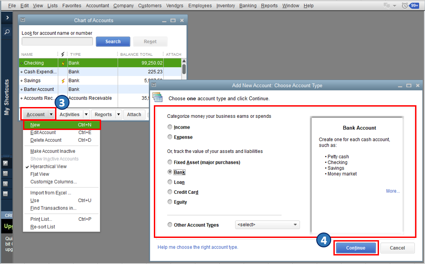Image resolution: width=425 pixels, height=264 pixels.
Task: Open the sidebar search magnifier icon
Action: 7,32
